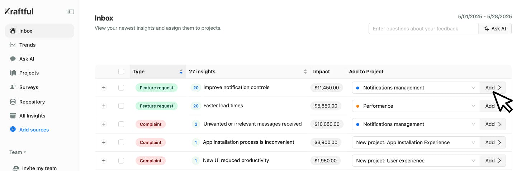Open New project: User experience dropdown
This screenshot has height=171, width=526.
[x=416, y=161]
